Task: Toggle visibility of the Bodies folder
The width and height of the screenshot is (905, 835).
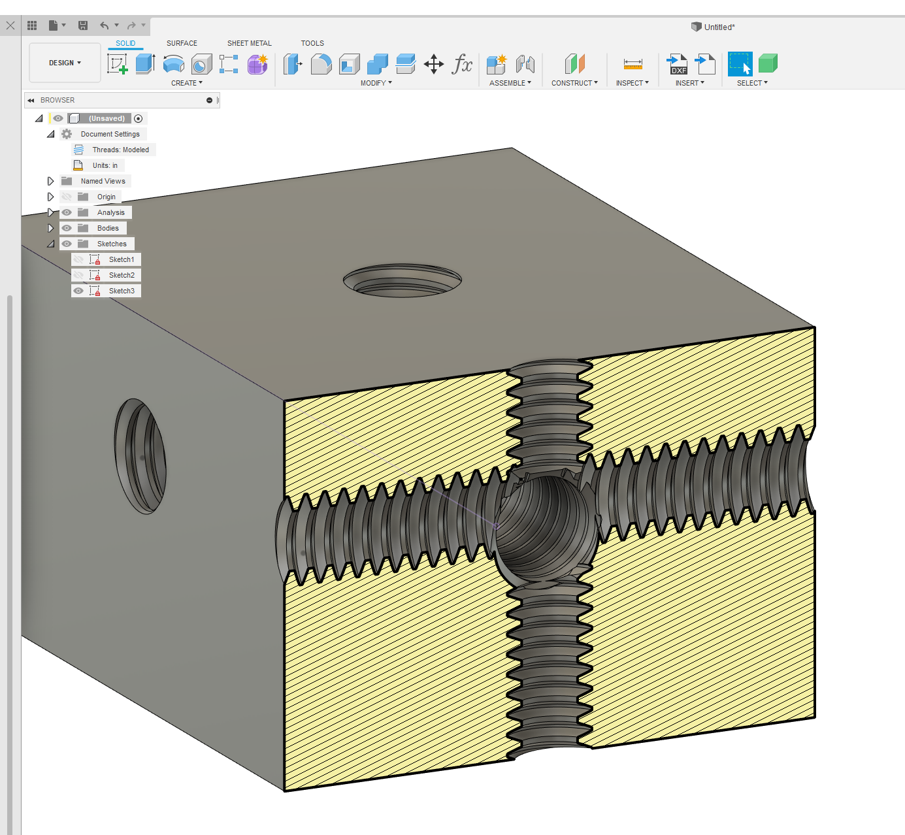Action: point(67,227)
